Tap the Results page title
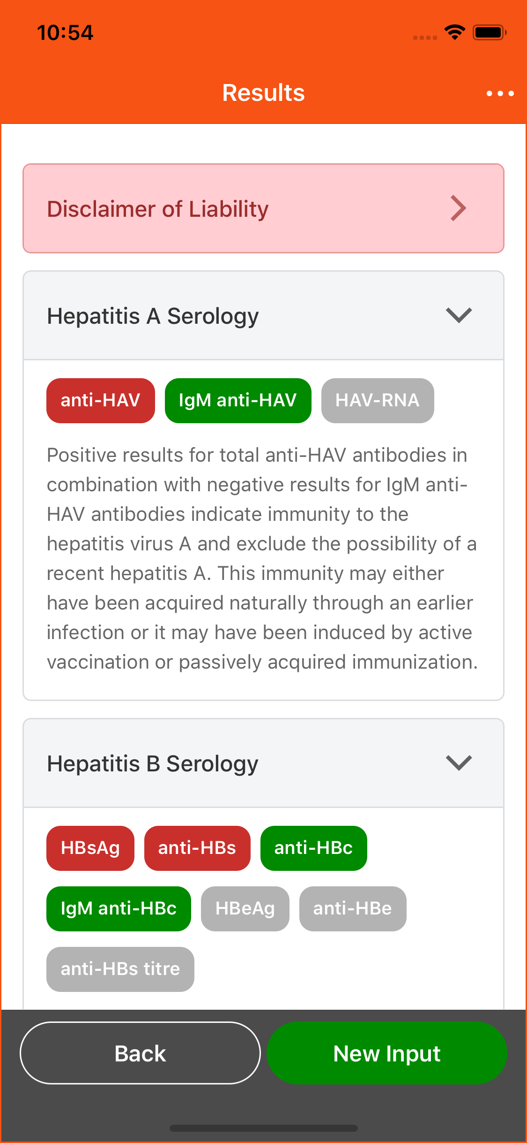Viewport: 527px width, 1143px height. [263, 92]
